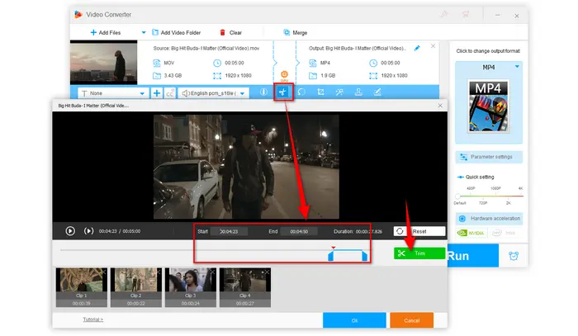Image resolution: width=578 pixels, height=336 pixels.
Task: Click the green Trim button
Action: pos(419,253)
